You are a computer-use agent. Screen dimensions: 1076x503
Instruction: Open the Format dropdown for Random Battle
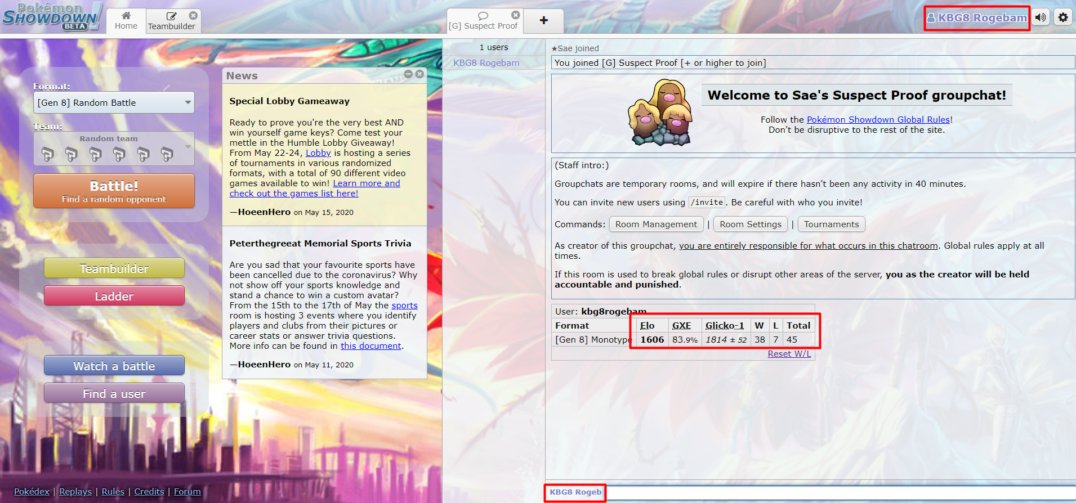point(114,102)
